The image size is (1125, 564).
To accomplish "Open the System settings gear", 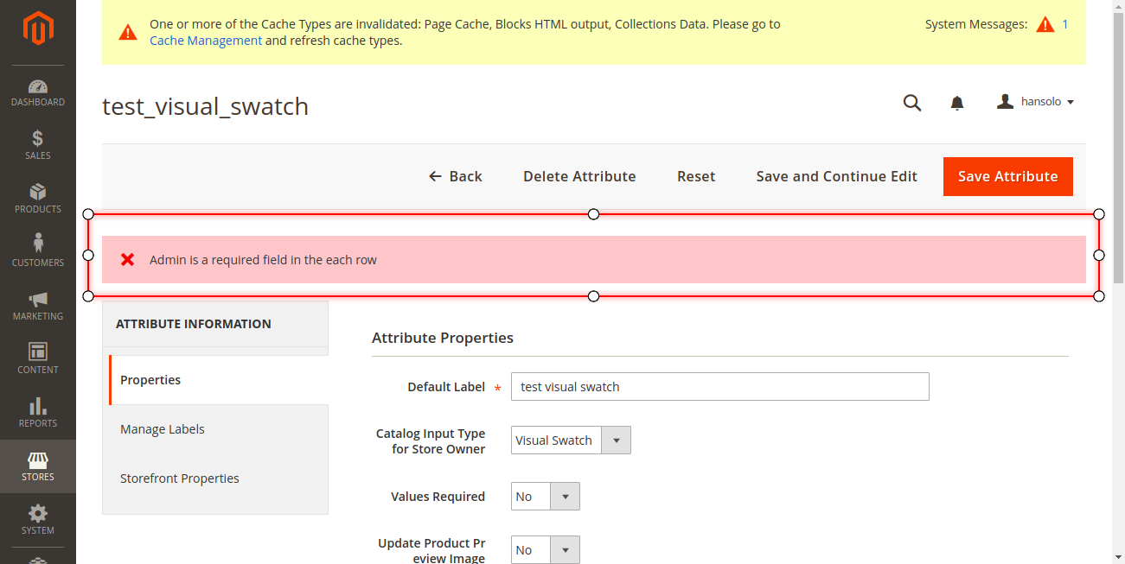I will 37,519.
